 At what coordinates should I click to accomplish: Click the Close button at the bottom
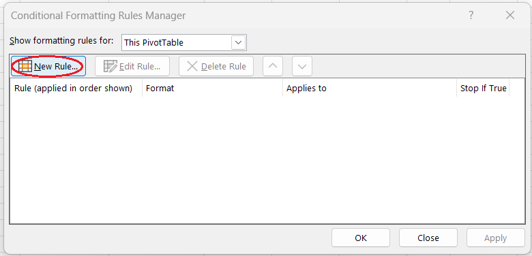click(428, 238)
